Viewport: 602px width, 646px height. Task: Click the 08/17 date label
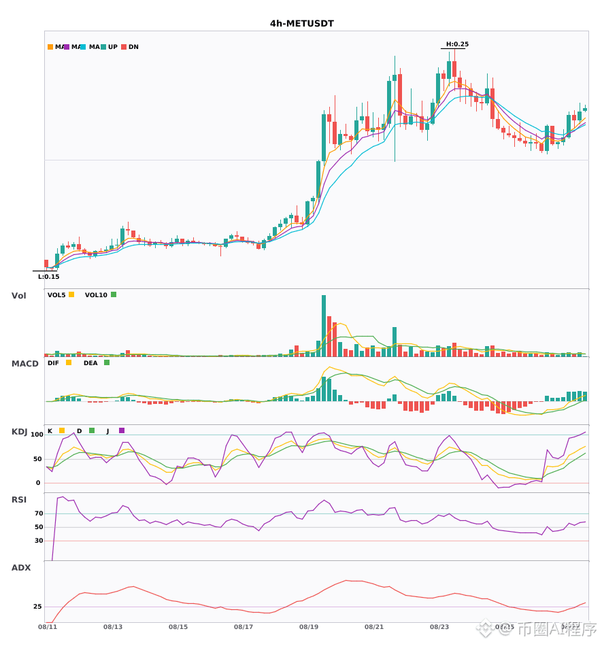tap(244, 627)
